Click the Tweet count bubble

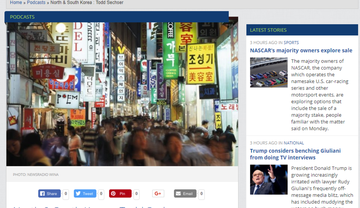(x=101, y=194)
